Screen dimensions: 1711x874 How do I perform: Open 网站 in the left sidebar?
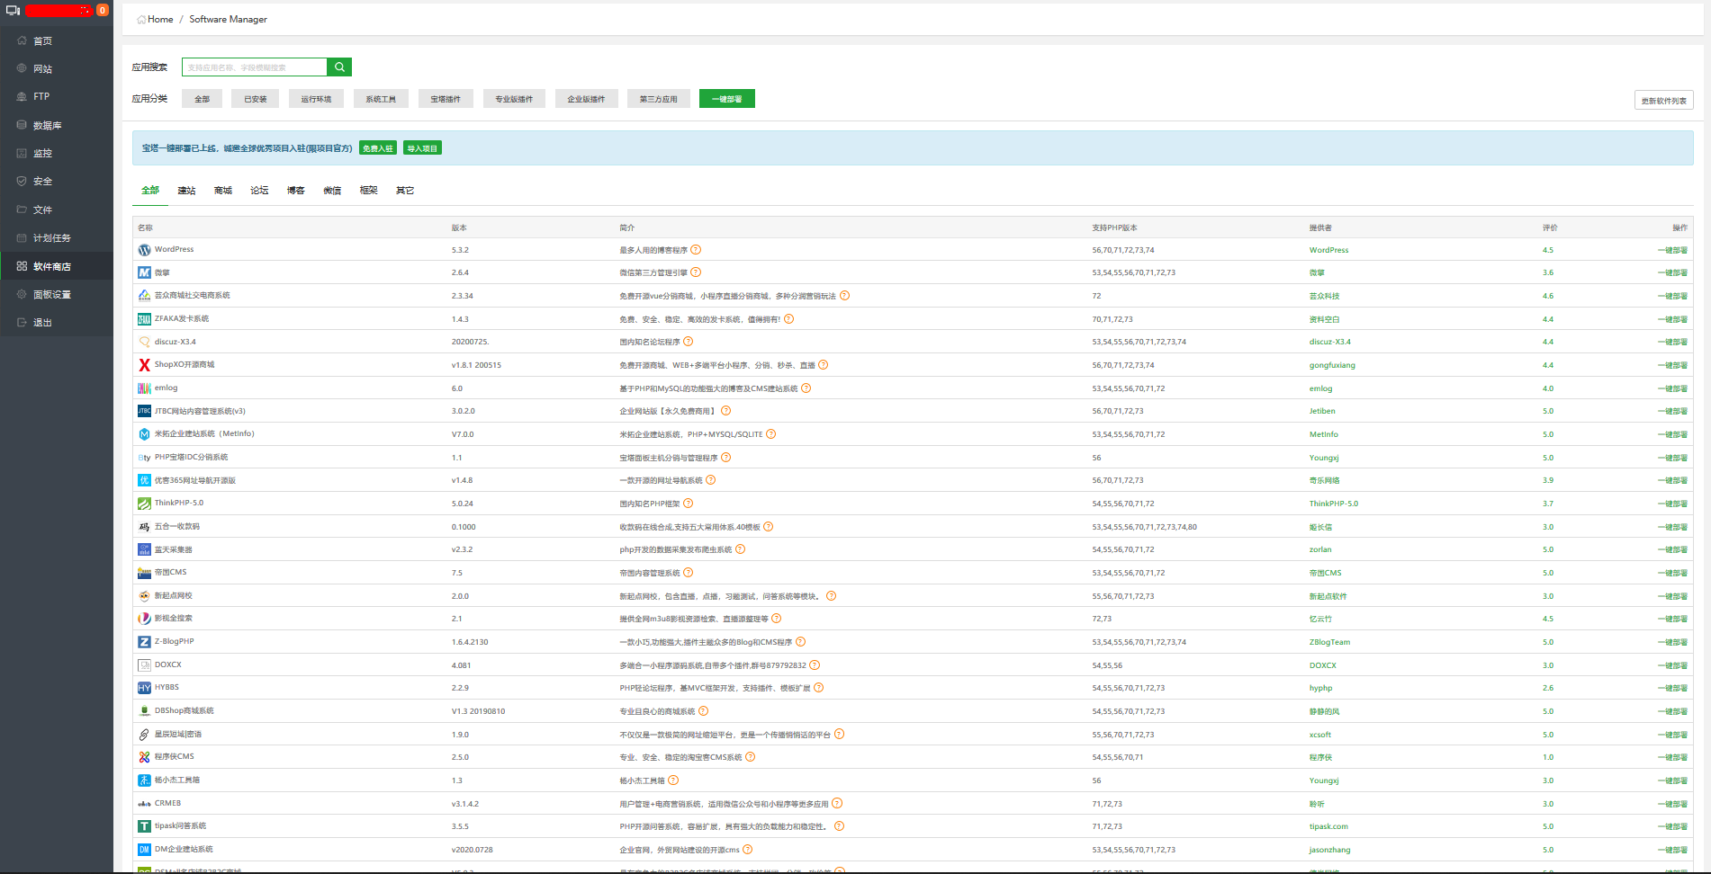(42, 69)
